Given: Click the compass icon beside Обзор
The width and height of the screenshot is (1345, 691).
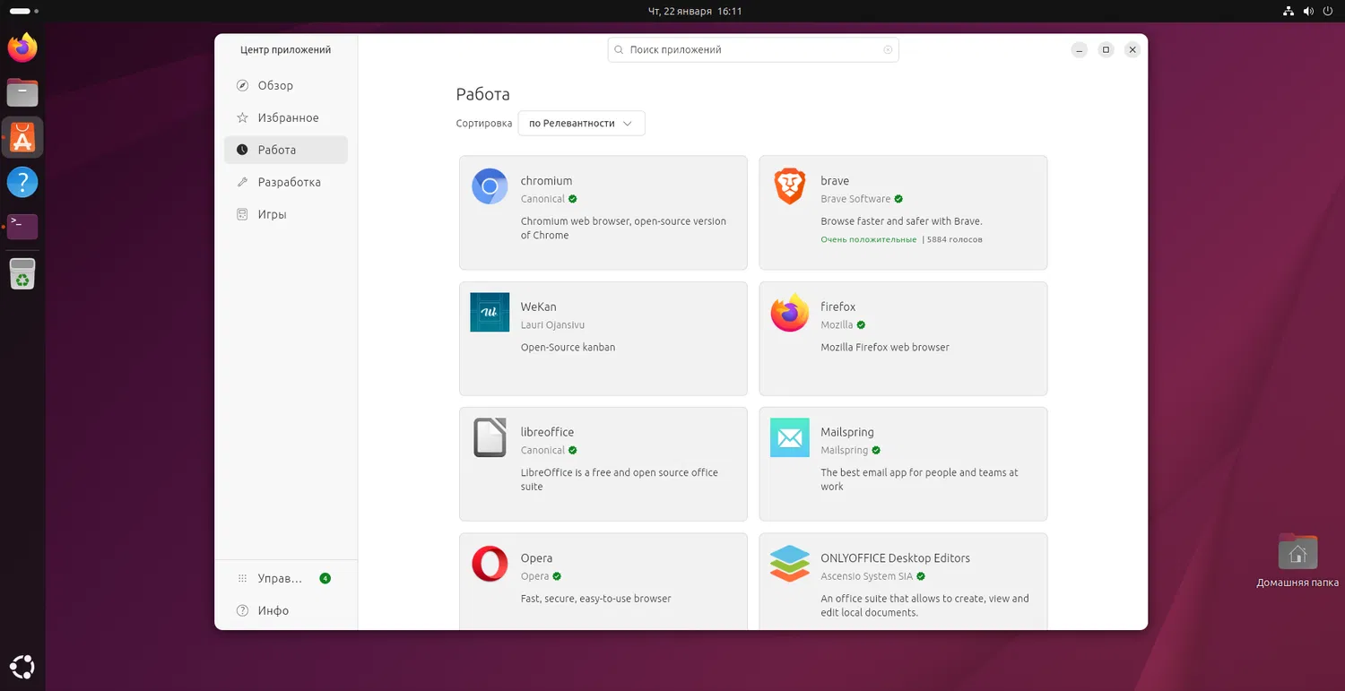Looking at the screenshot, I should tap(242, 85).
